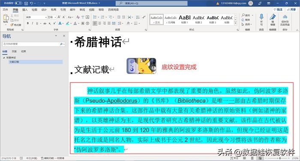Select Distributed alignment icon

(114, 23)
